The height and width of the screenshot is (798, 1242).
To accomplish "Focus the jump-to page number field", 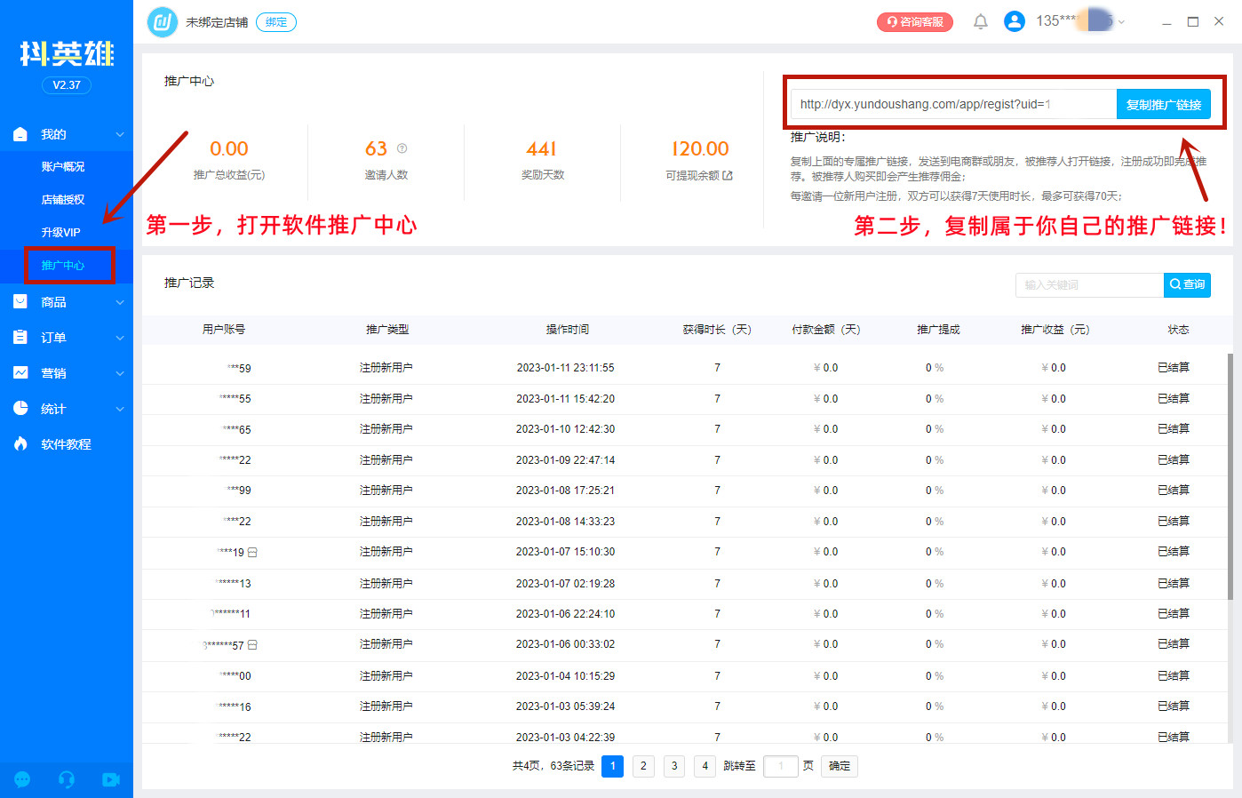I will click(x=781, y=766).
